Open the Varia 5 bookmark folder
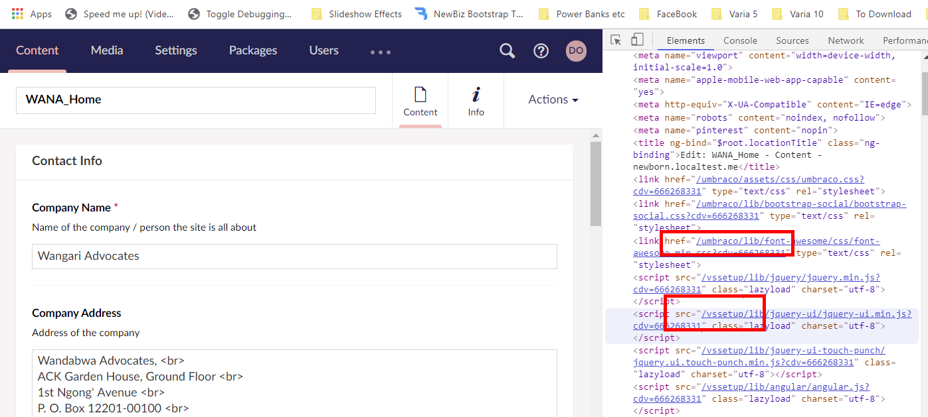Viewport: 928px width, 417px height. [734, 13]
